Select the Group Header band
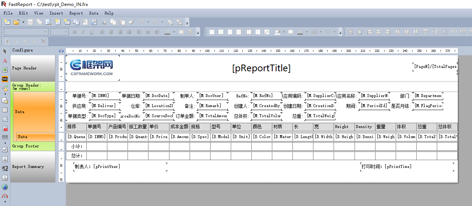This screenshot has height=206, width=472. coord(33,87)
